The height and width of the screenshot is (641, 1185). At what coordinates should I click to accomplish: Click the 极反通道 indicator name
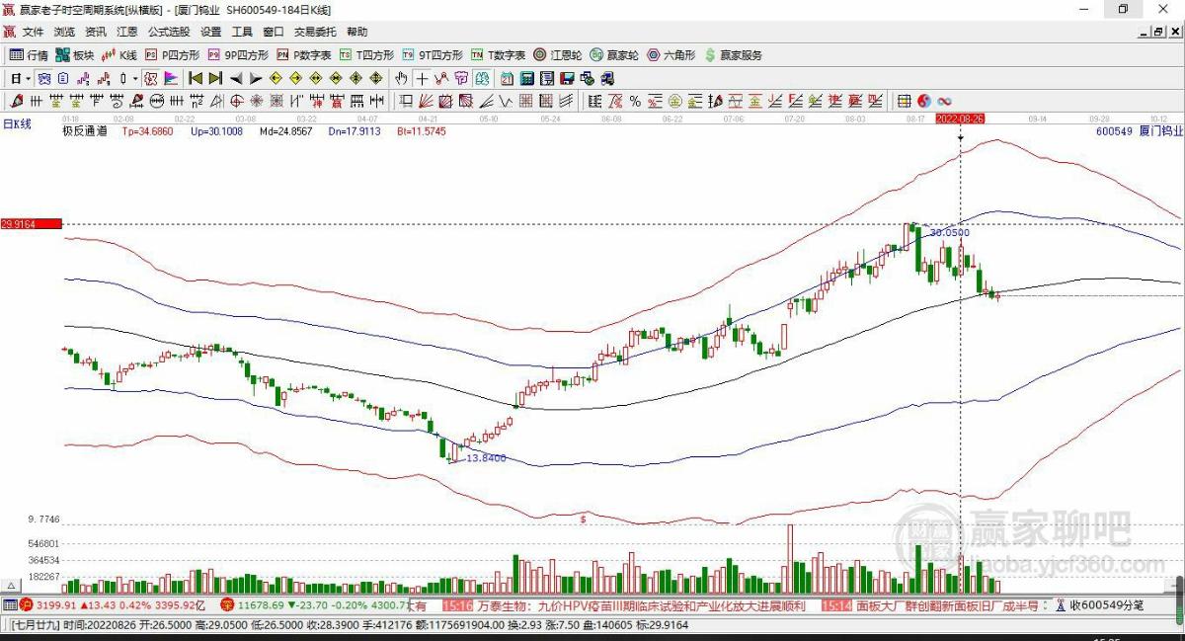(x=85, y=130)
